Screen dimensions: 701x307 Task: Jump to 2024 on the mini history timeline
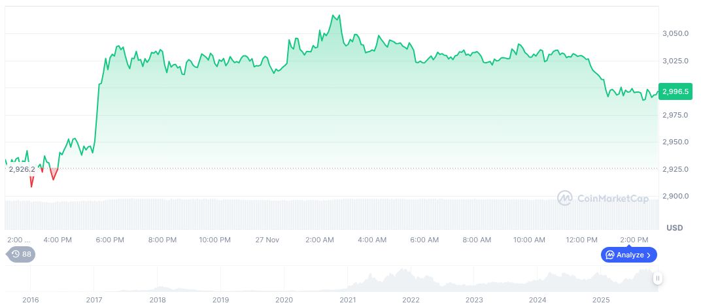[x=538, y=300]
